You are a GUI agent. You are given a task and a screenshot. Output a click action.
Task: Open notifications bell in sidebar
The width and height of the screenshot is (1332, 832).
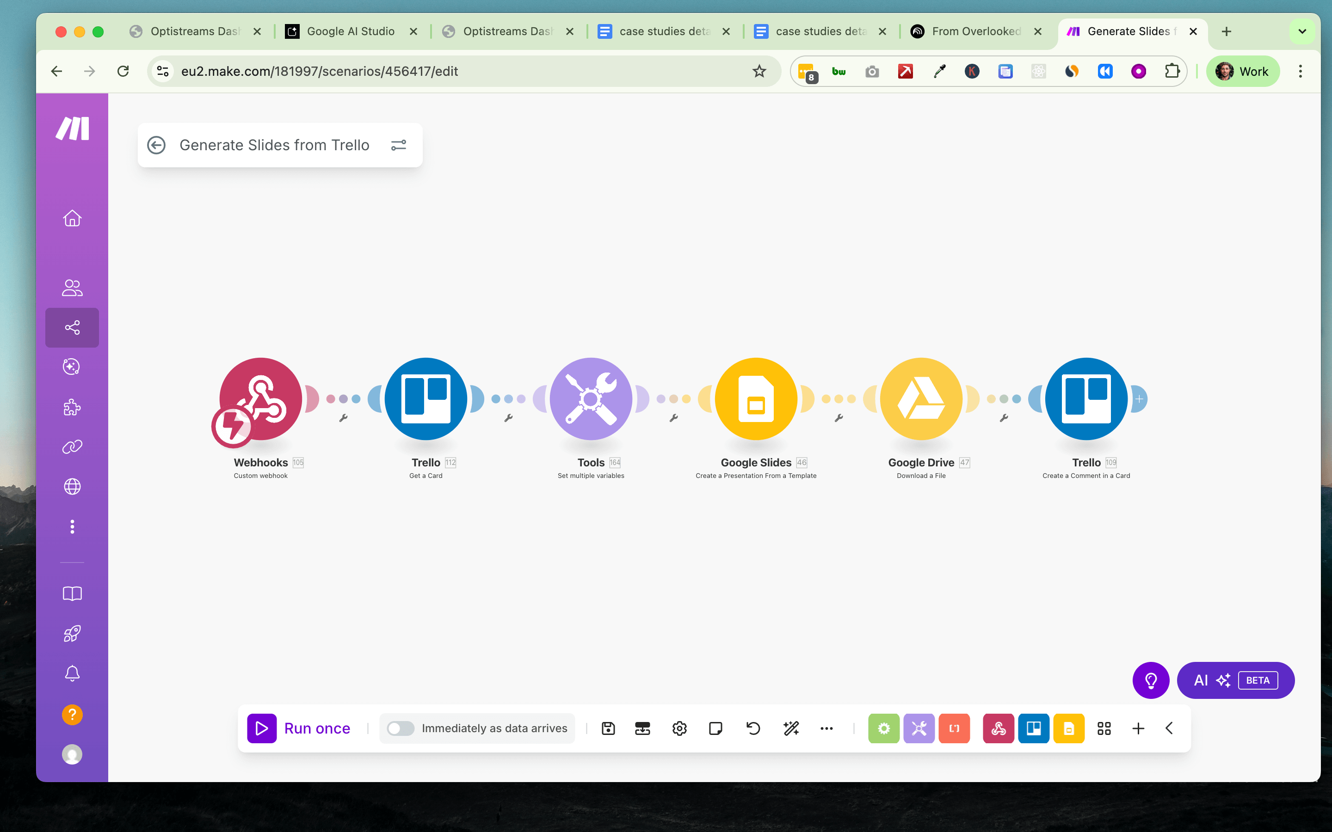pyautogui.click(x=72, y=673)
